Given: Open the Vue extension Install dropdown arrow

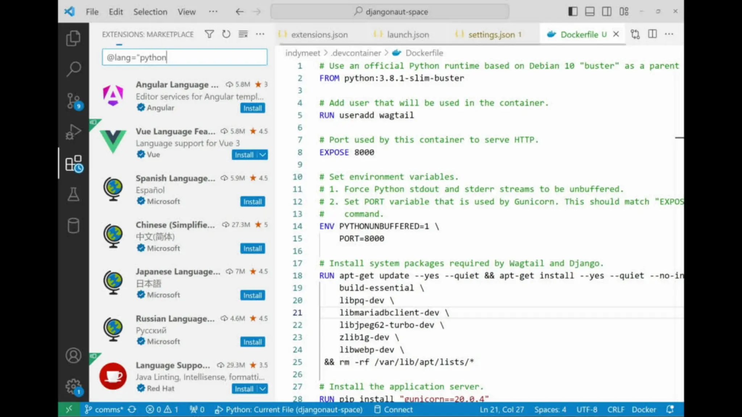Looking at the screenshot, I should click(263, 155).
